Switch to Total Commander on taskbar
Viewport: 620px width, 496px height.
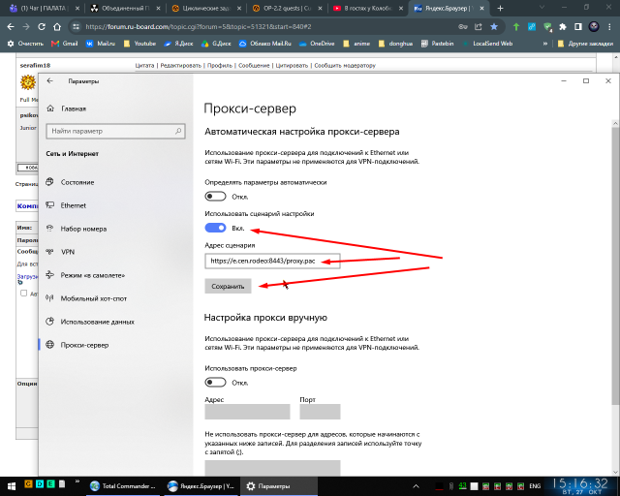point(123,486)
